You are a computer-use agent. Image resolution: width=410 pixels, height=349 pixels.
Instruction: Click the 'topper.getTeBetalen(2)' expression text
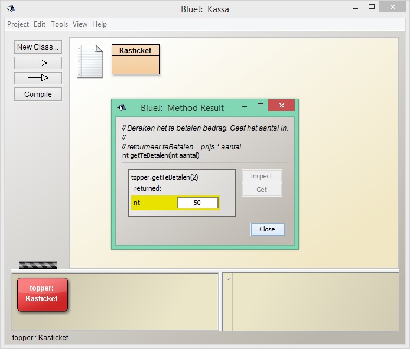[x=164, y=177]
